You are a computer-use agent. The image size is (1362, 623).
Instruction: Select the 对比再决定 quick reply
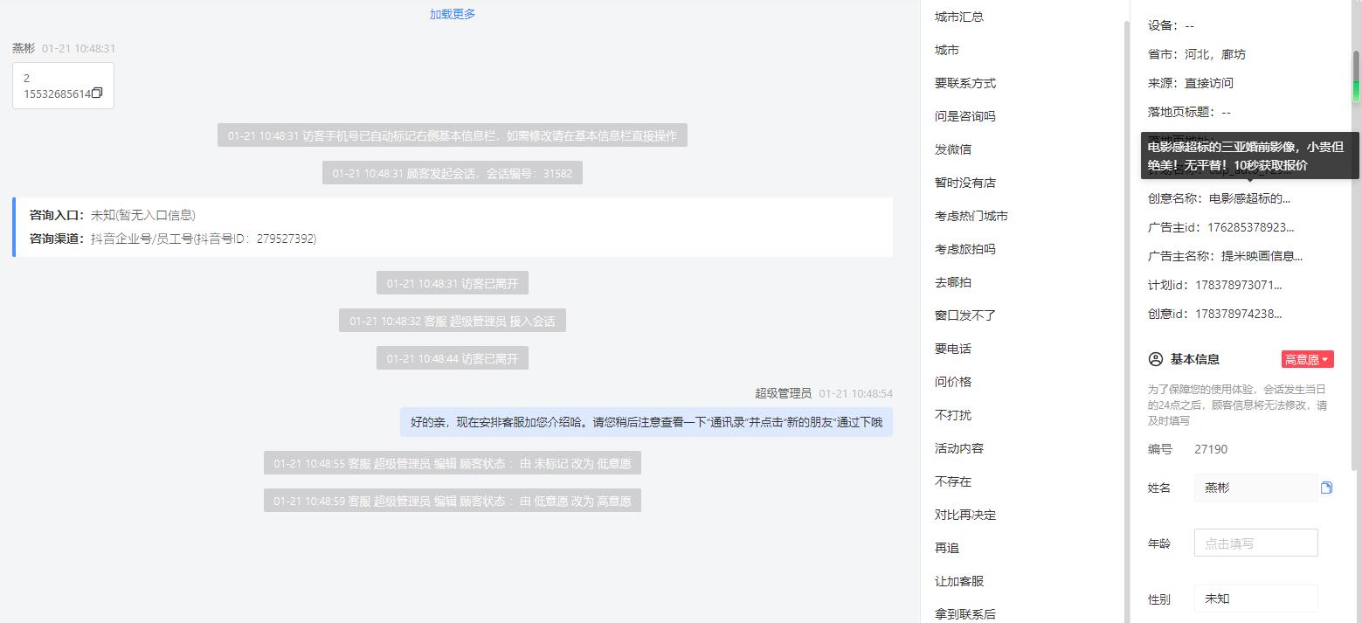(x=965, y=515)
